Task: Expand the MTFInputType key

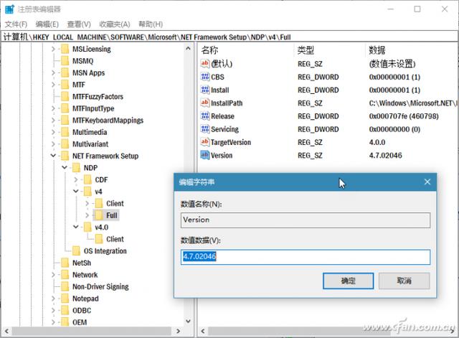Action: 53,108
